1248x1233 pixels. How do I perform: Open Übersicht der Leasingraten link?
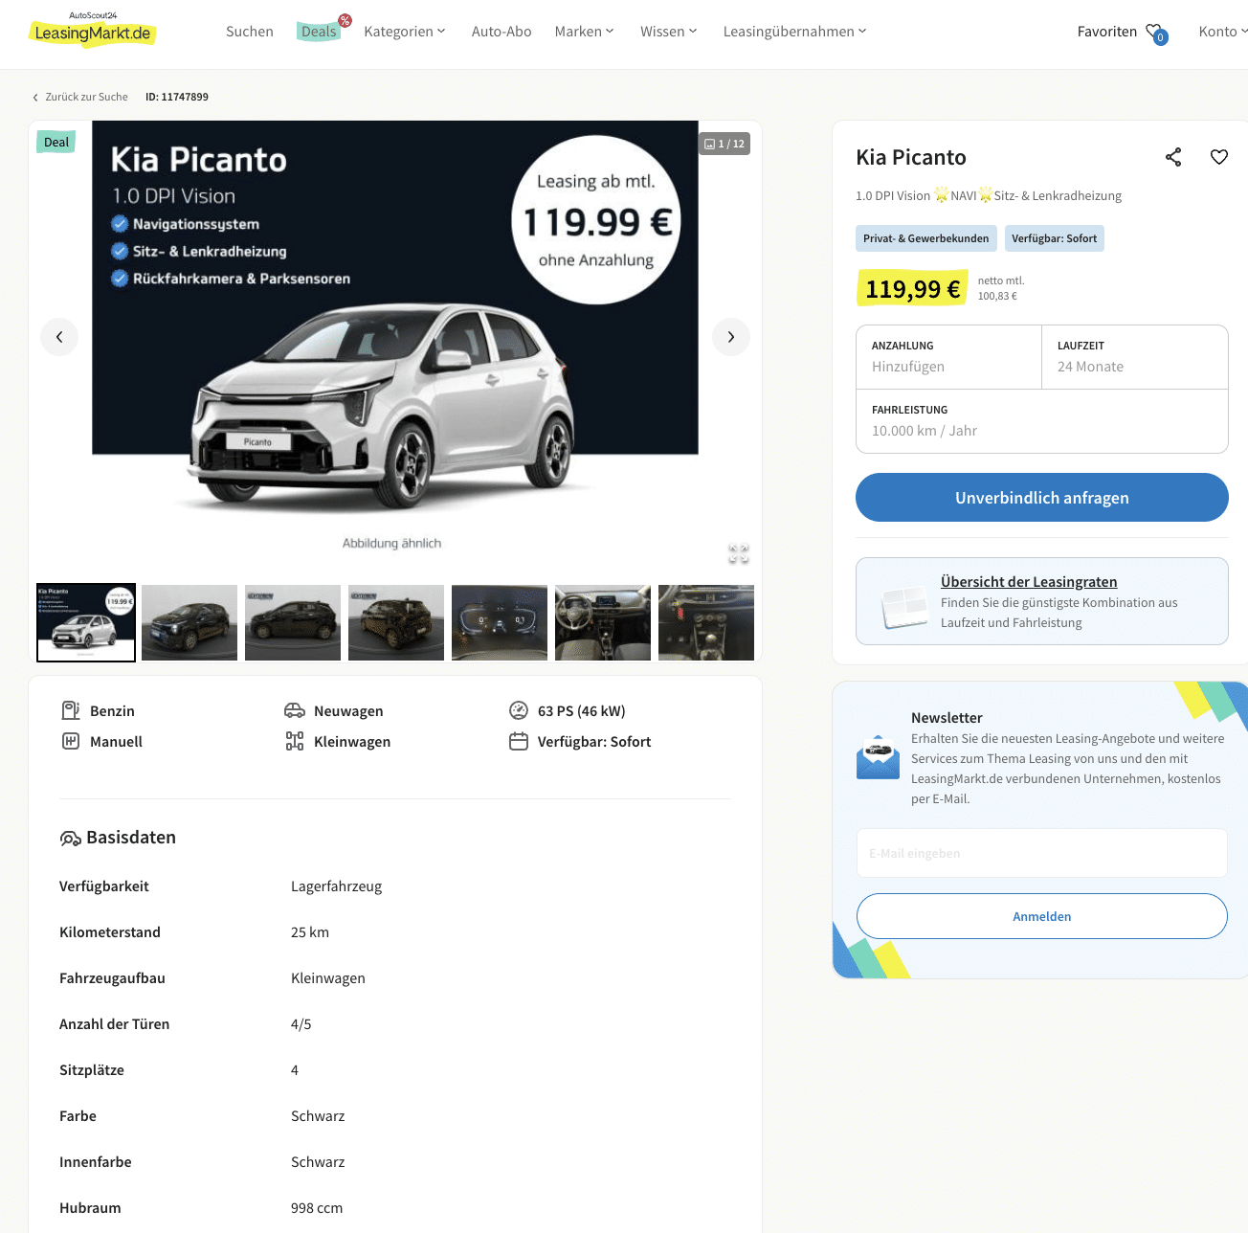pyautogui.click(x=1029, y=582)
